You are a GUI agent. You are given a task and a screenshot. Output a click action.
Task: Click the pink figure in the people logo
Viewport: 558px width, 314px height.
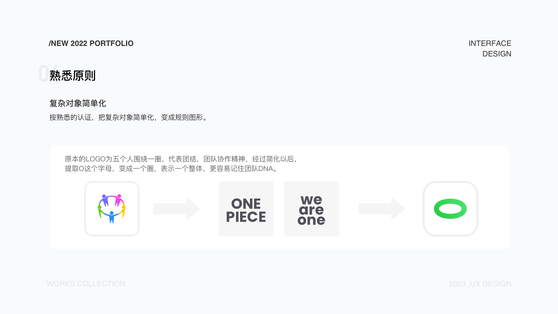(x=119, y=200)
